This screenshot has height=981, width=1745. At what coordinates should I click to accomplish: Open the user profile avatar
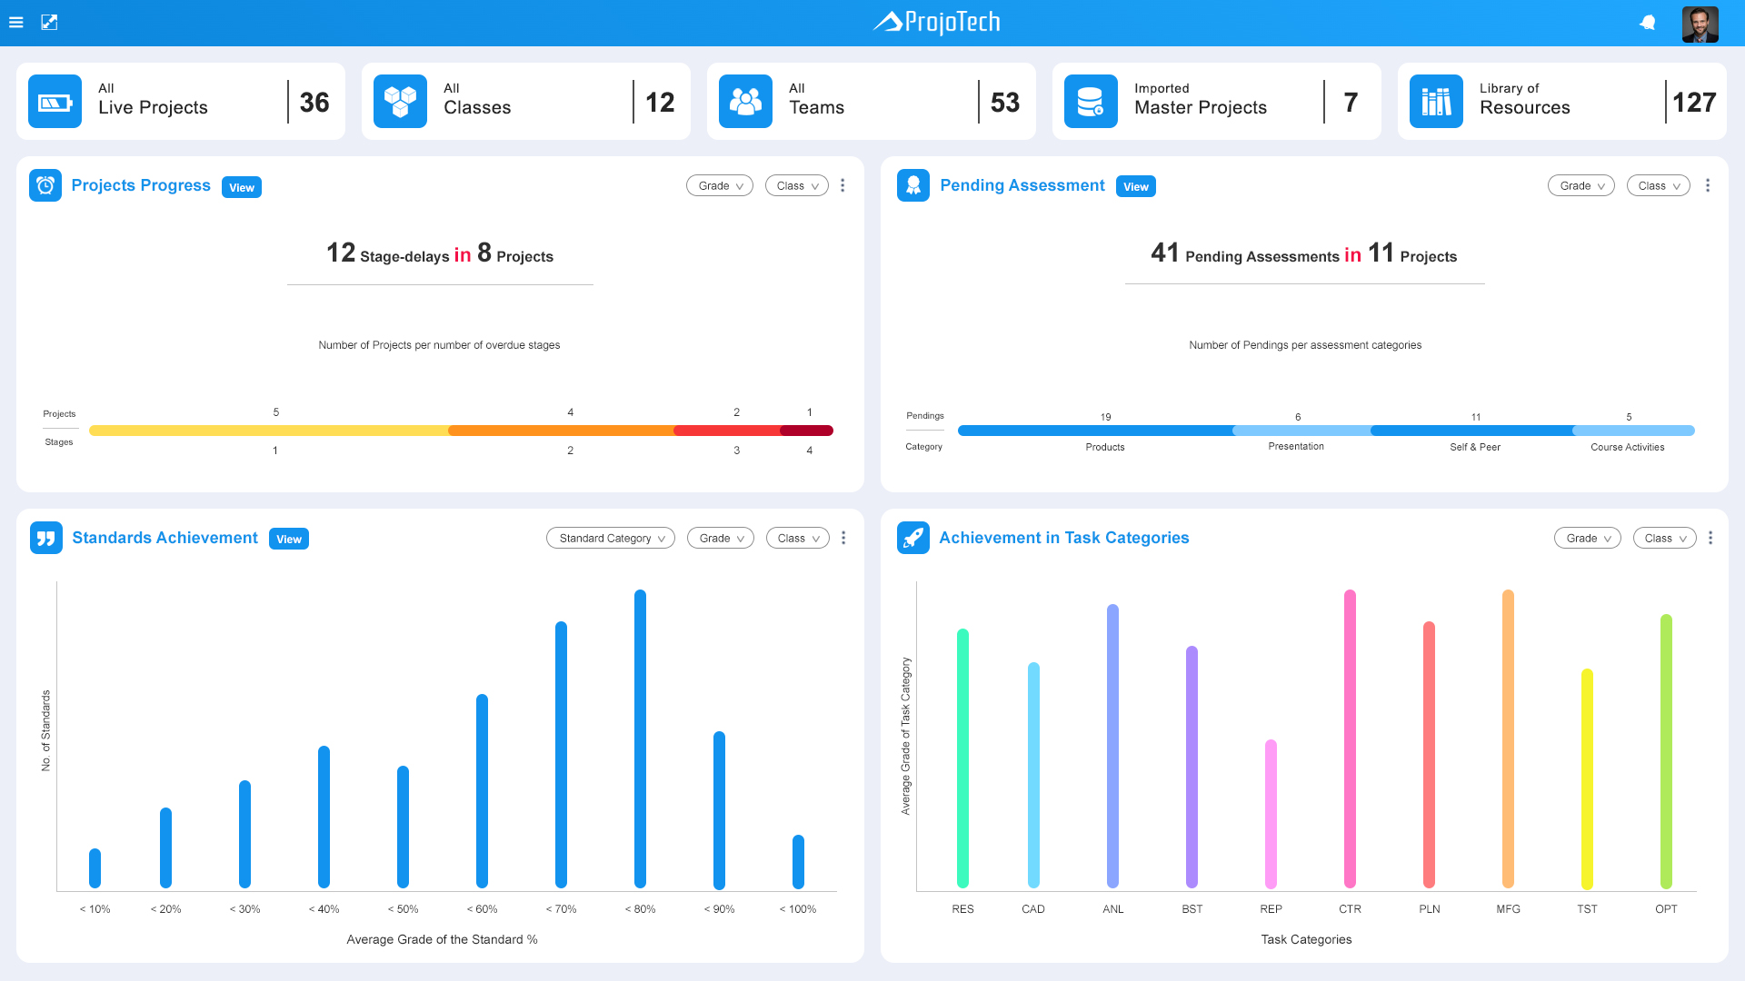1700,25
